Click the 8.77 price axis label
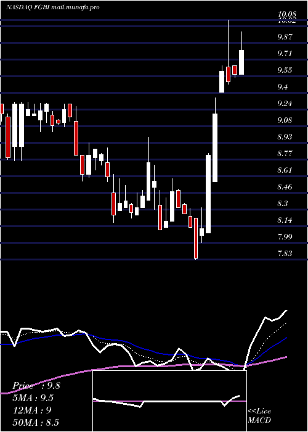 coord(285,154)
